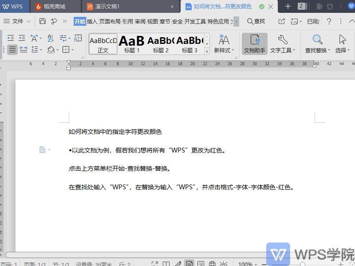Toggle justified text alignment

coord(12,50)
